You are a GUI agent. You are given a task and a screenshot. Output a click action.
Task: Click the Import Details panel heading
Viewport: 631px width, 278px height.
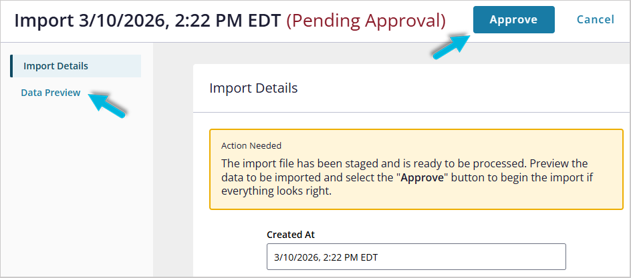(x=253, y=88)
